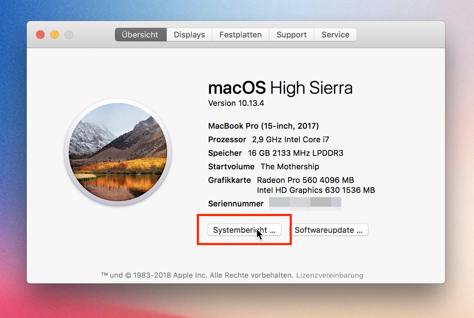Viewport: 474px width, 318px height.
Task: Open the Festplatten tab
Action: pos(241,35)
